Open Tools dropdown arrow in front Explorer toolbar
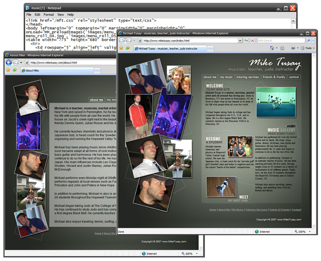 click(314, 48)
